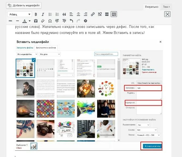Open the image size dropdown

[x=148, y=135]
